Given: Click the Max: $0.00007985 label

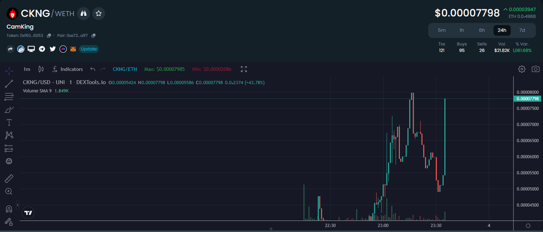Looking at the screenshot, I should tap(164, 69).
